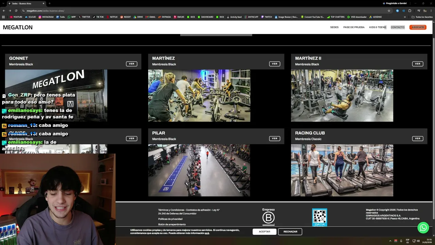Open the VOD downloader bookmark

(x=357, y=17)
